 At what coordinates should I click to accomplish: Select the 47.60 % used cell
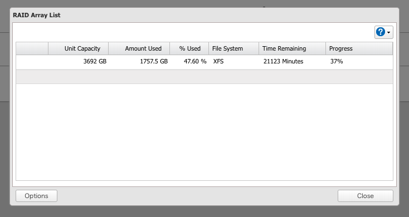point(189,61)
